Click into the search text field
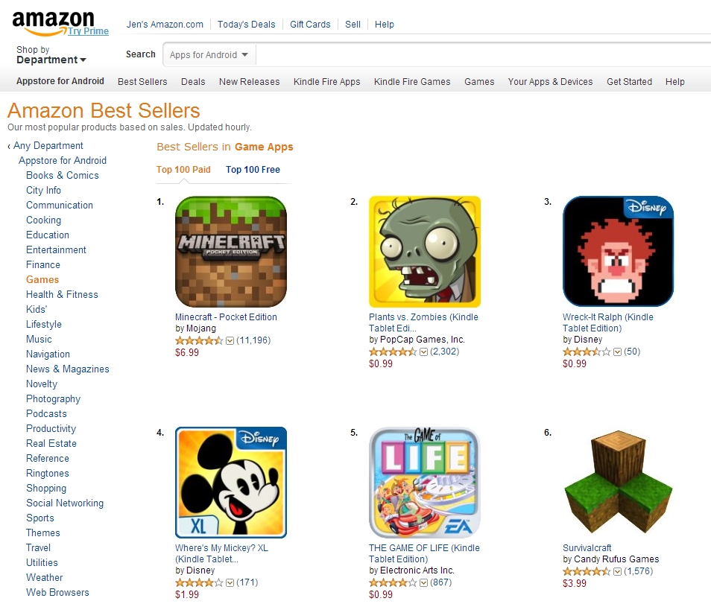Screen dimensions: 711x604 pyautogui.click(x=484, y=55)
